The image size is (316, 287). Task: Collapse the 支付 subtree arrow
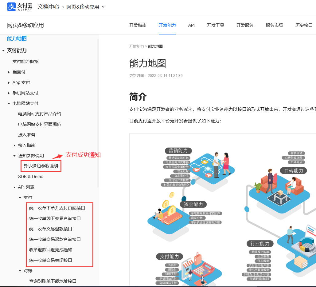[x=20, y=198]
